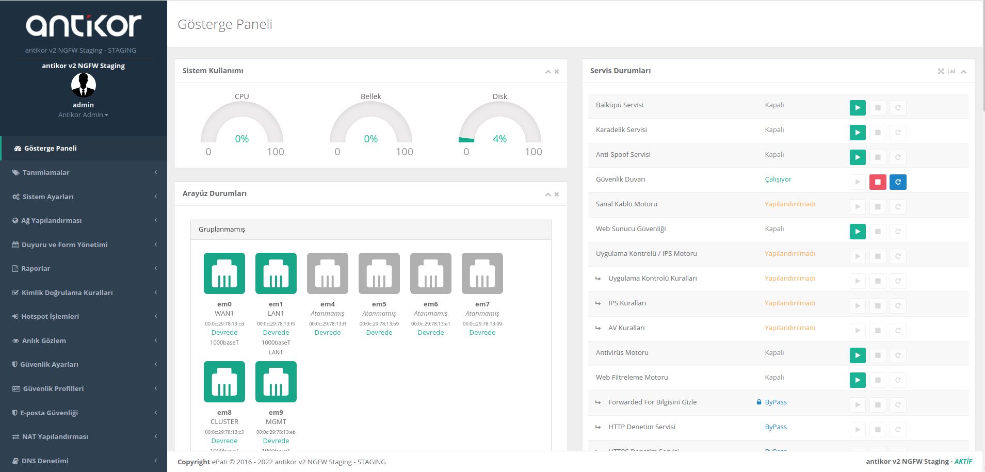Open the Güvenlik Ayarları menu
This screenshot has height=472, width=985.
point(84,364)
